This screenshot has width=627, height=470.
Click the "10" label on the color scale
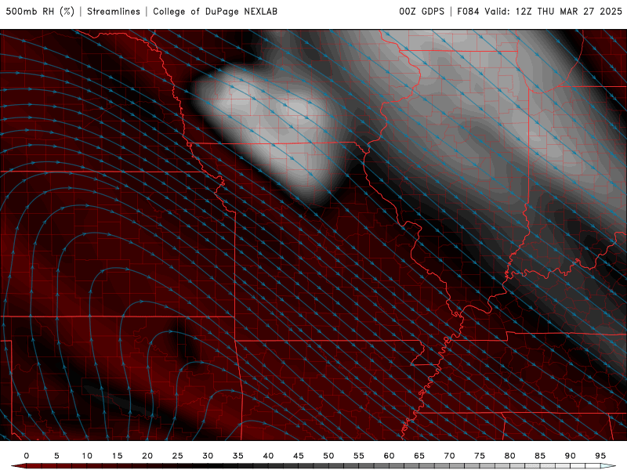click(87, 456)
